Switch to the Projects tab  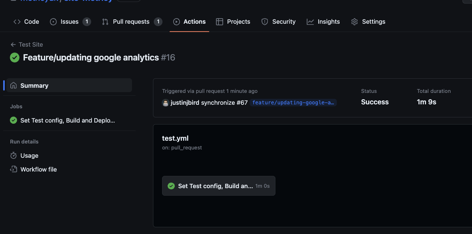tap(233, 22)
